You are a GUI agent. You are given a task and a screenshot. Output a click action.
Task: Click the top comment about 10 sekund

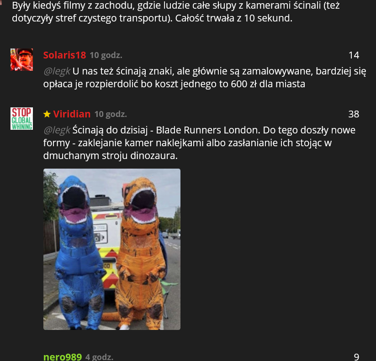176,12
